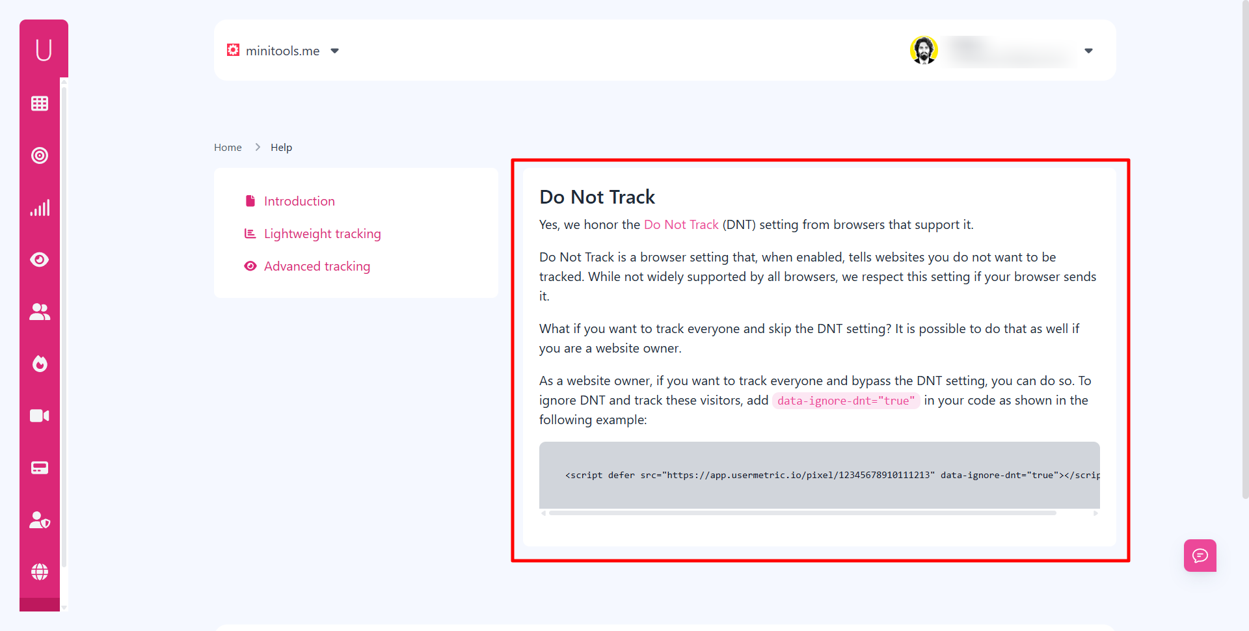The image size is (1249, 631).
Task: Expand the minitools.me site selector dropdown
Action: coord(335,51)
